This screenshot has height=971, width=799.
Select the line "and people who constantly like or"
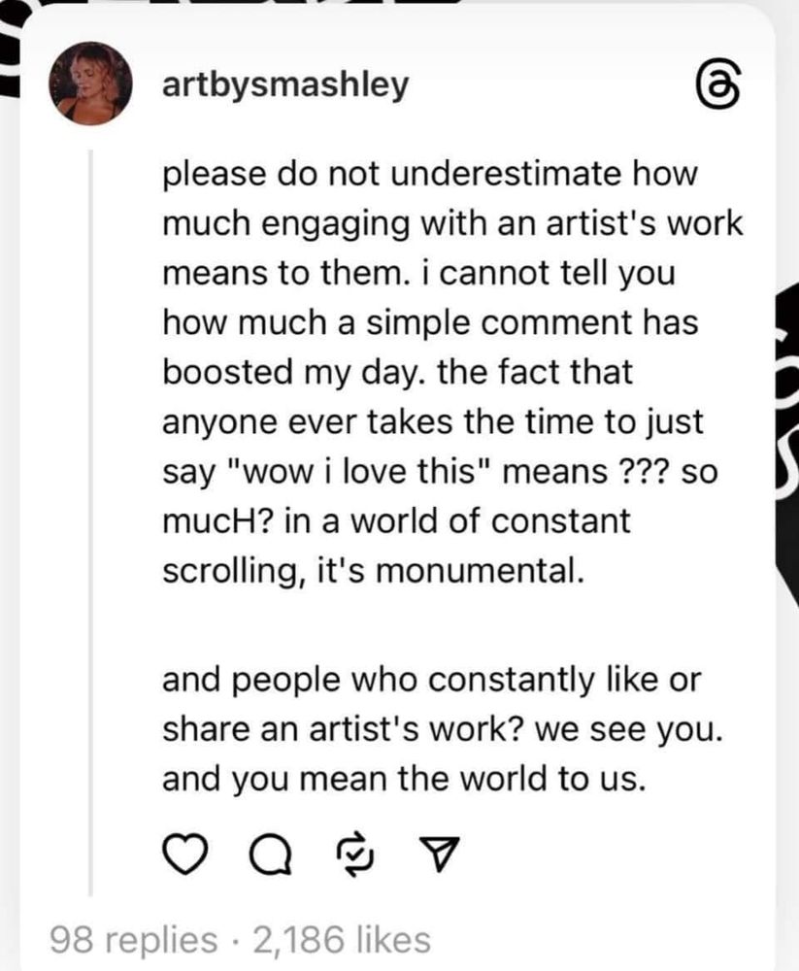click(432, 680)
